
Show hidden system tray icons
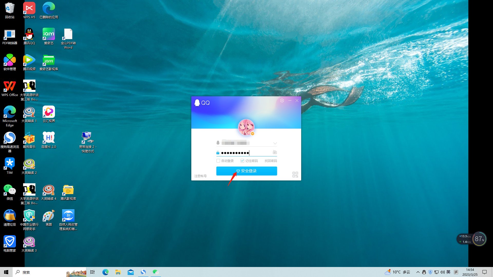tap(418, 272)
